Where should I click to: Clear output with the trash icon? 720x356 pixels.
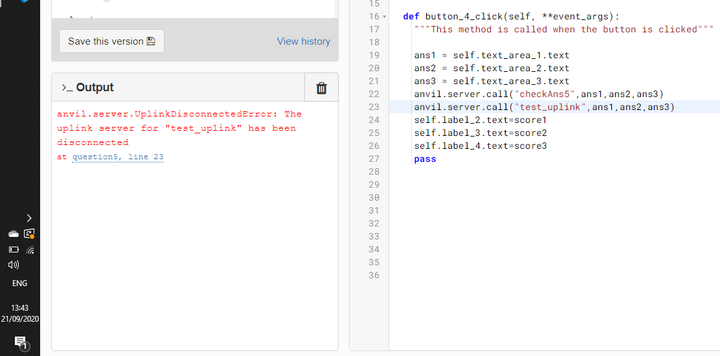[321, 88]
